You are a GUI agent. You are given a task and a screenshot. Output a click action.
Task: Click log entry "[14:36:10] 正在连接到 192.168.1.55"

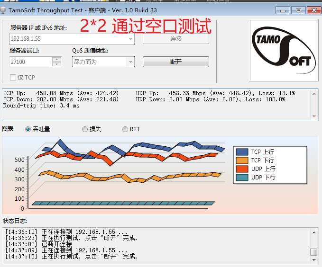[66, 232]
